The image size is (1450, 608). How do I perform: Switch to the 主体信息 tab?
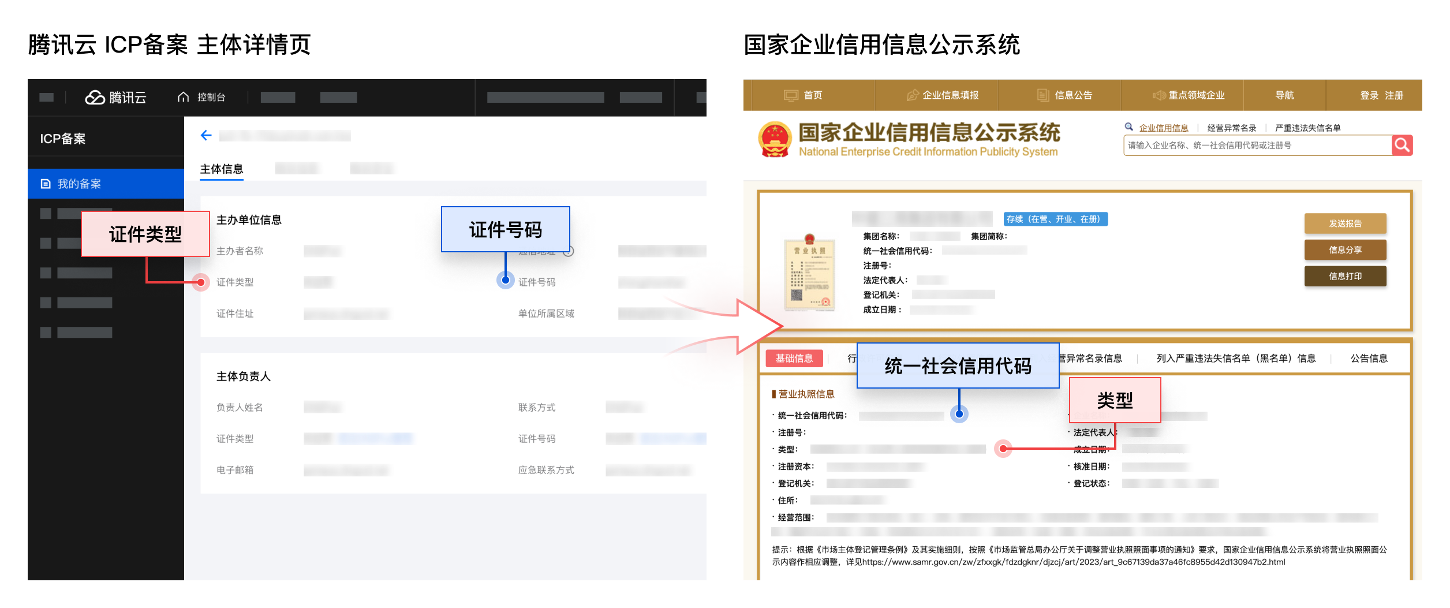[x=222, y=169]
